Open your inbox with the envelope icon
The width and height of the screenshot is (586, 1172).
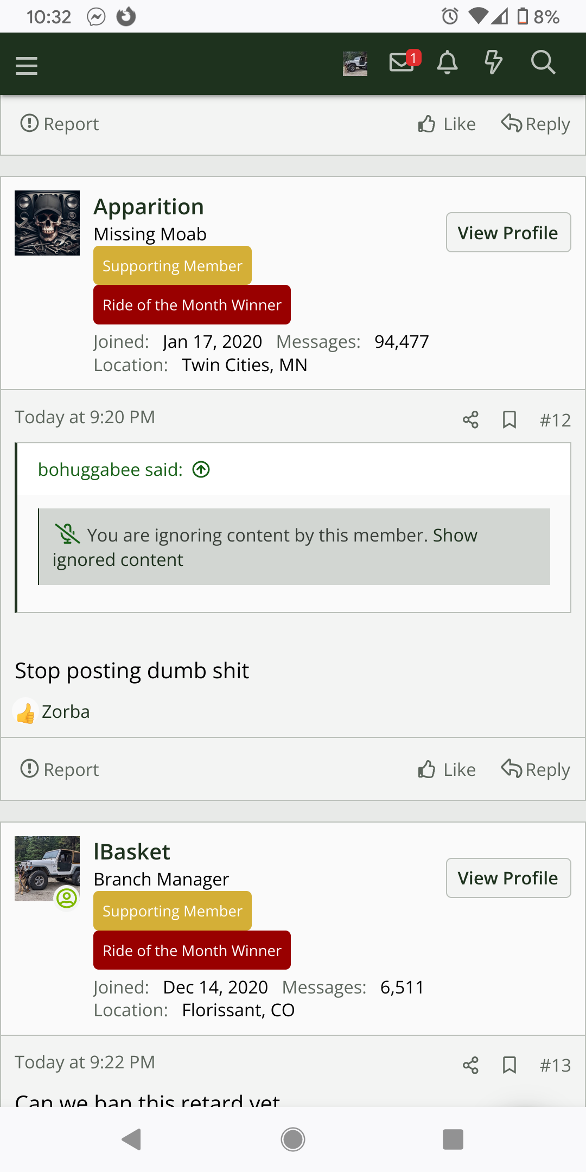point(400,62)
